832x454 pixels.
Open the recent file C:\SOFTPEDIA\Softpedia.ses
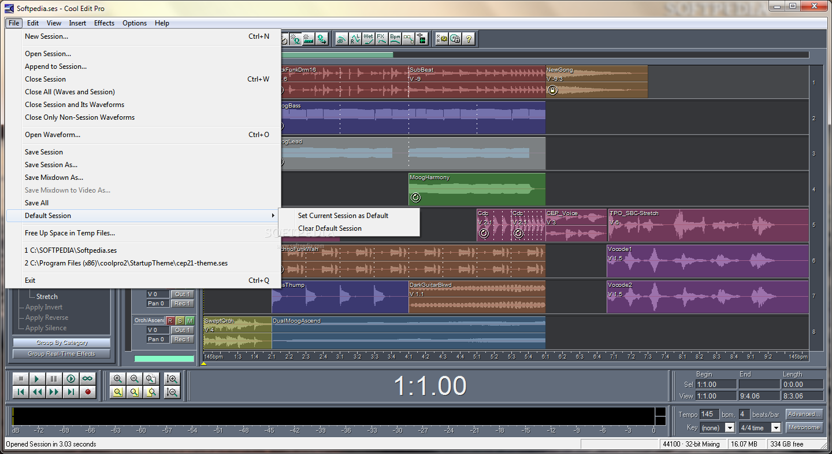click(x=143, y=250)
